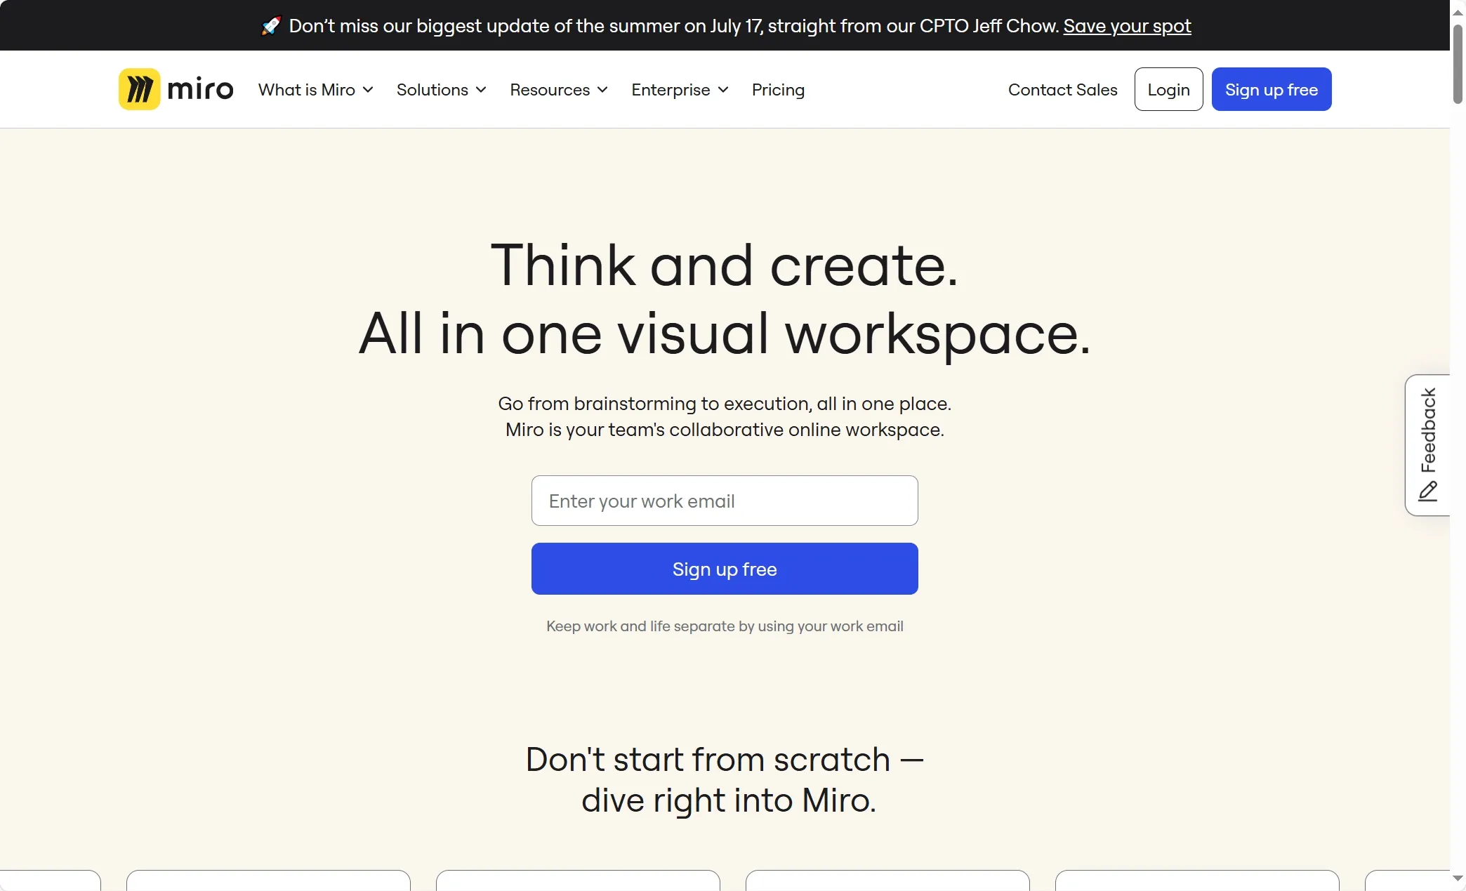
Task: Click "Go from brainstorming to execution" text
Action: point(725,403)
